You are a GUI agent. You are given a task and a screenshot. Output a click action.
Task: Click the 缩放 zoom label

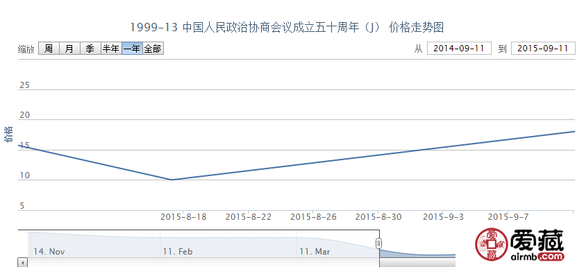coord(26,49)
